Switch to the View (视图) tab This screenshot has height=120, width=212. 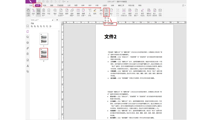(76, 5)
